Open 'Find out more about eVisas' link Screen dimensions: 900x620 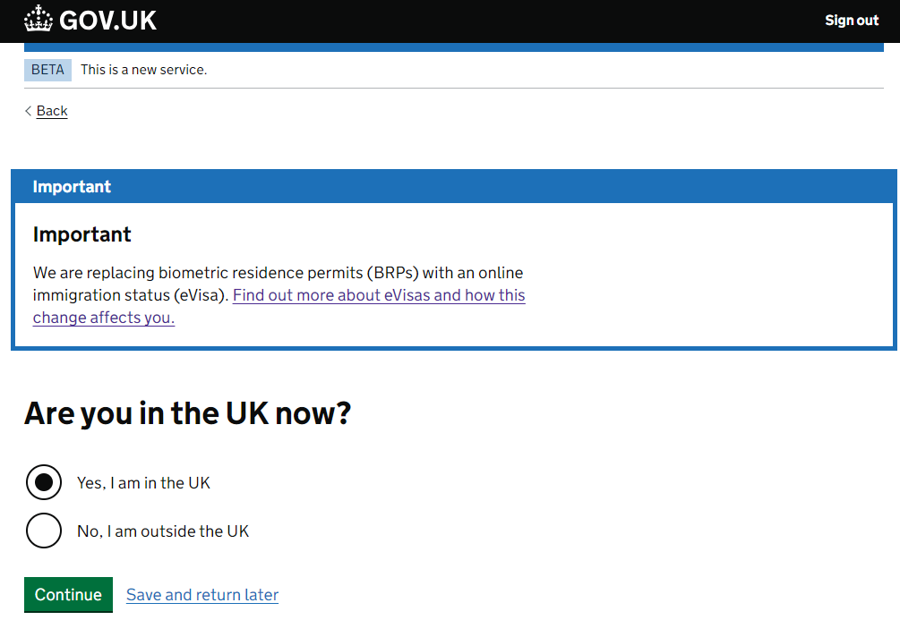click(x=379, y=295)
